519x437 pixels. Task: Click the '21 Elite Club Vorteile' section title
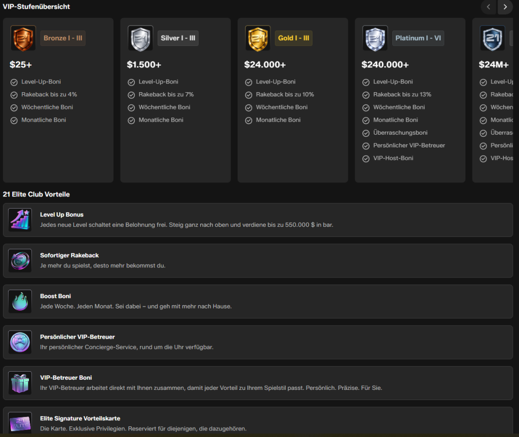36,194
